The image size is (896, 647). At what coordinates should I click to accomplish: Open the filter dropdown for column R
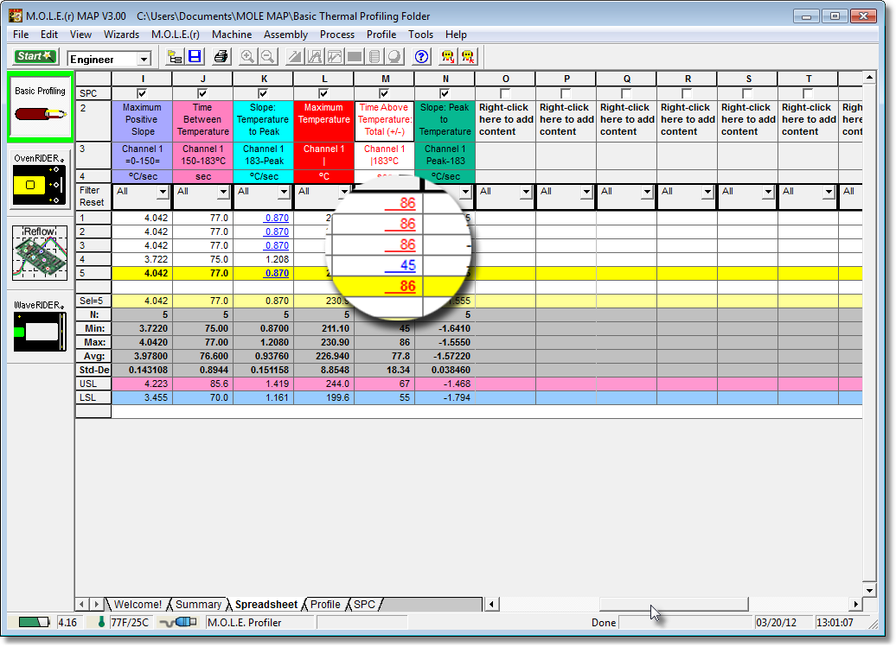coord(708,192)
